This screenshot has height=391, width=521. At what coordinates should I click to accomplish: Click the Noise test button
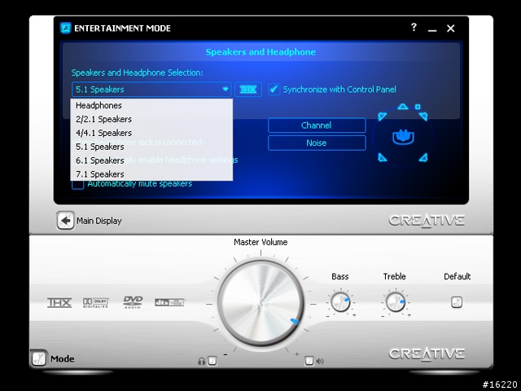pos(317,143)
